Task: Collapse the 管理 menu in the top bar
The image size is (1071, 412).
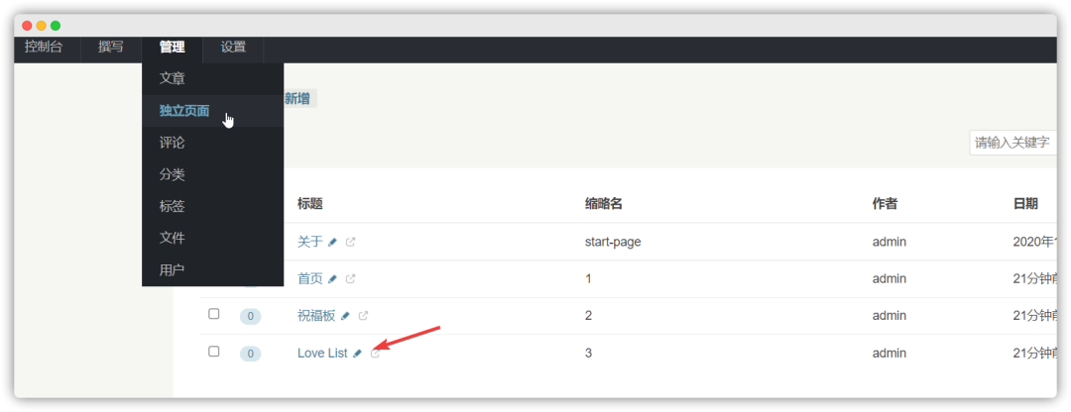Action: coord(173,48)
